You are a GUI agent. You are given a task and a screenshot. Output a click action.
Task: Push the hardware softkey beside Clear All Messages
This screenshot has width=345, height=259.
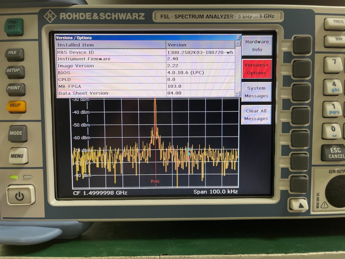[301, 116]
